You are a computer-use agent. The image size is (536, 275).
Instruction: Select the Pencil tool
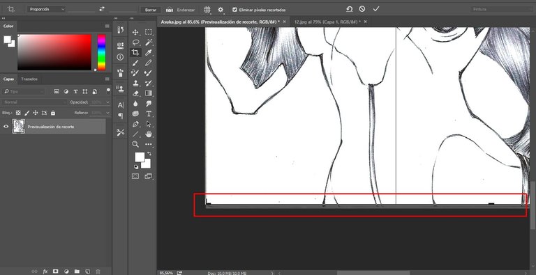click(149, 63)
